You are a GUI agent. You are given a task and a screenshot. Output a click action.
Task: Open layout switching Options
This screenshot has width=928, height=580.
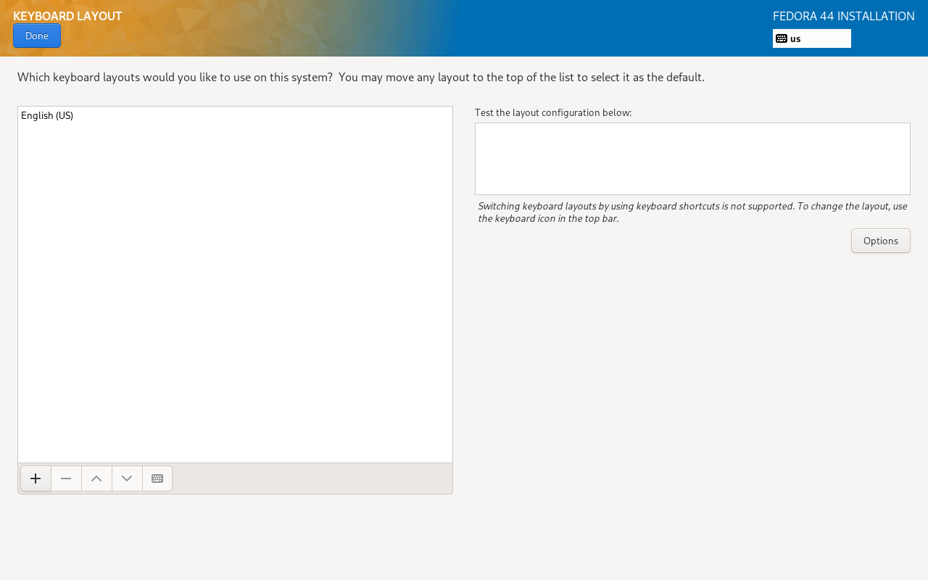coord(880,241)
